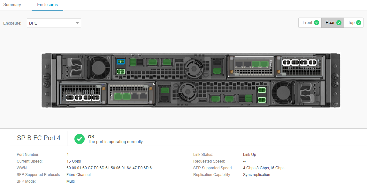Select right green port in lower-row I/O module

[126, 96]
